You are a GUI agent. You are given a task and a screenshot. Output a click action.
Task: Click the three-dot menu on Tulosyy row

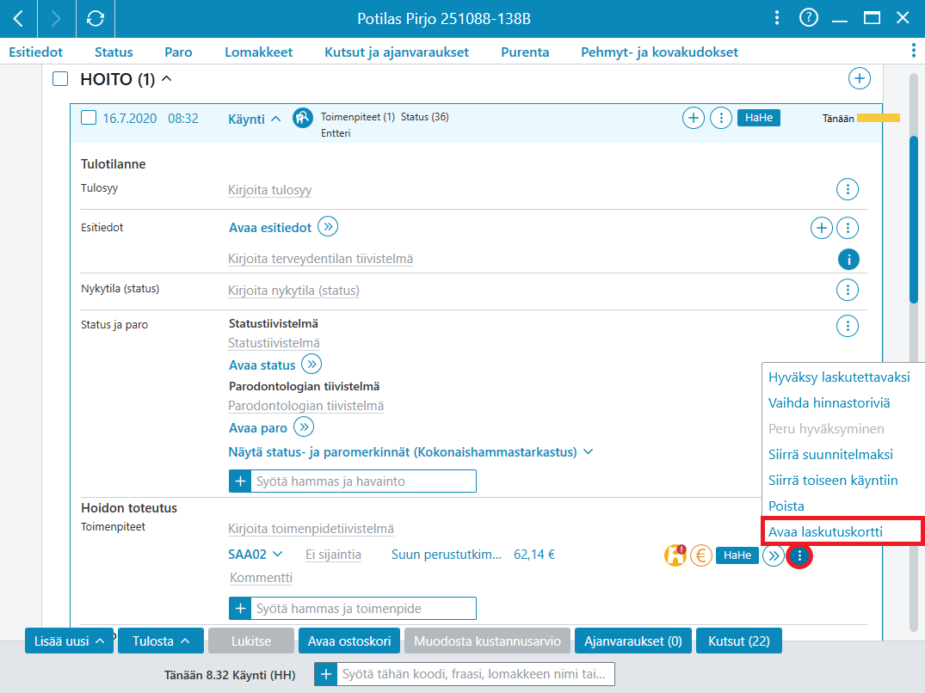point(848,189)
